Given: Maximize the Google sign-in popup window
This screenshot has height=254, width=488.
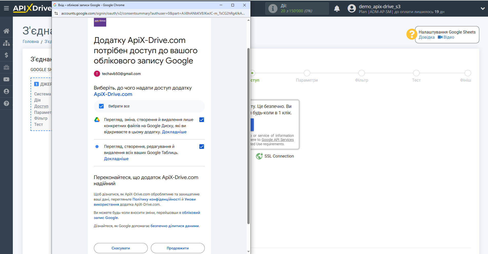Looking at the screenshot, I should click(x=233, y=5).
